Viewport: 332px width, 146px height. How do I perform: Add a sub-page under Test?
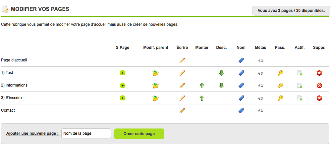[x=122, y=73]
